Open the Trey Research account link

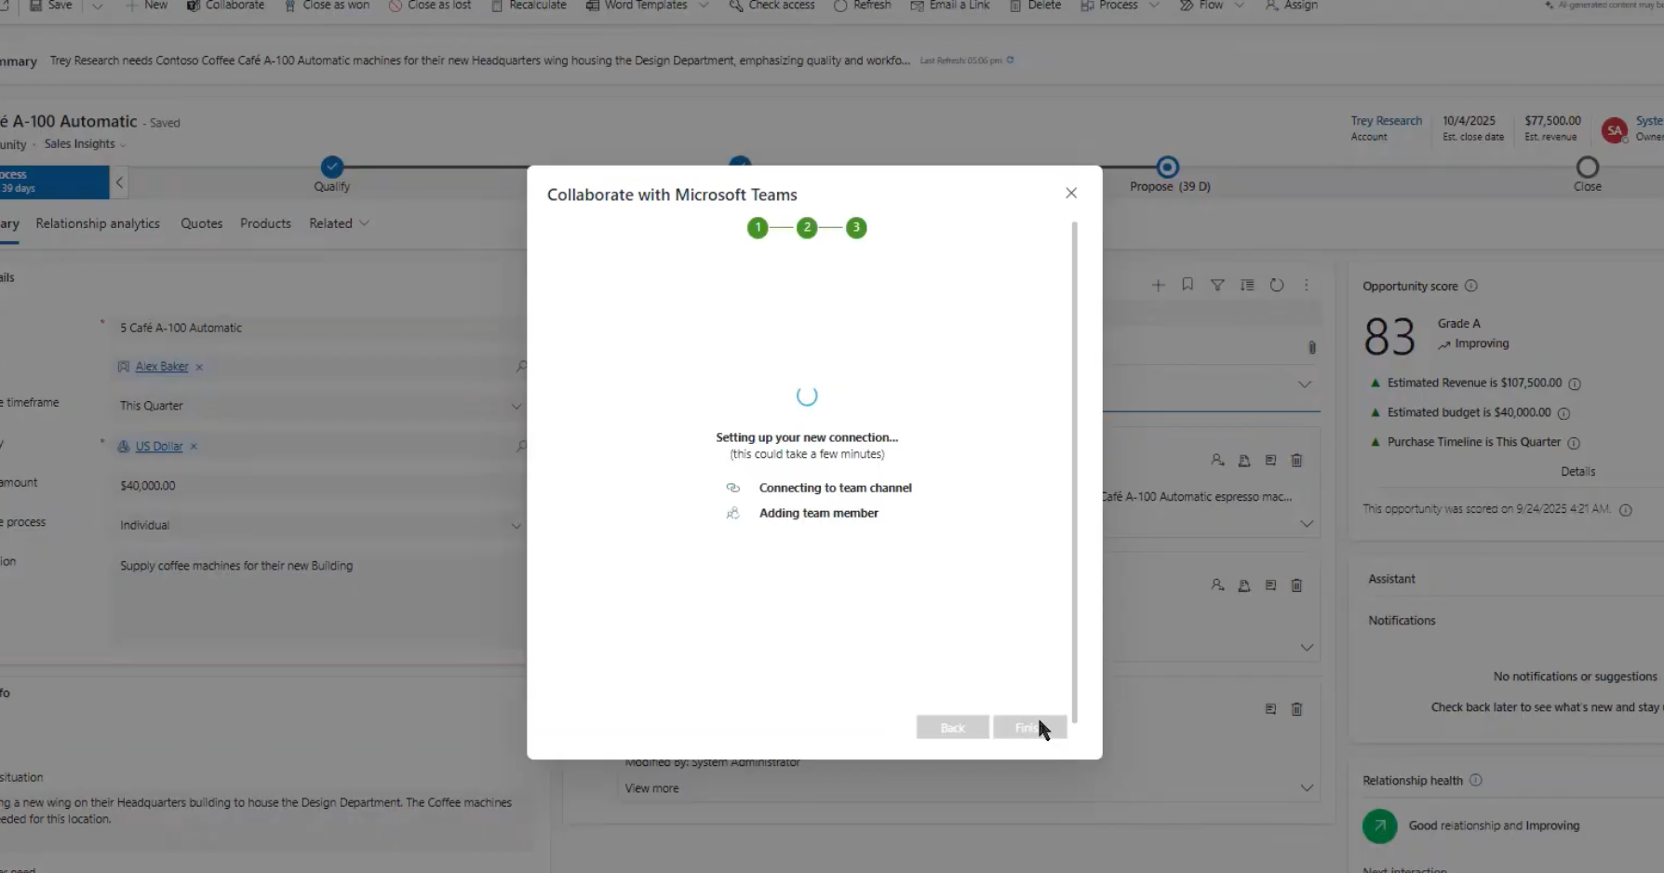1387,121
